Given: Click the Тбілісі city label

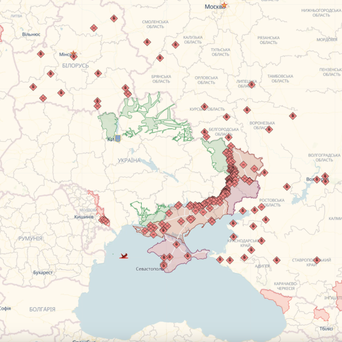Looking at the screenshot, I should (x=326, y=329).
